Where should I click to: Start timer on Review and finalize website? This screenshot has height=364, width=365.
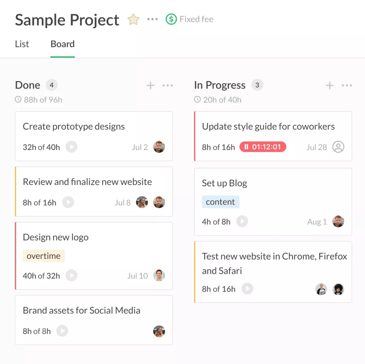[x=68, y=202]
